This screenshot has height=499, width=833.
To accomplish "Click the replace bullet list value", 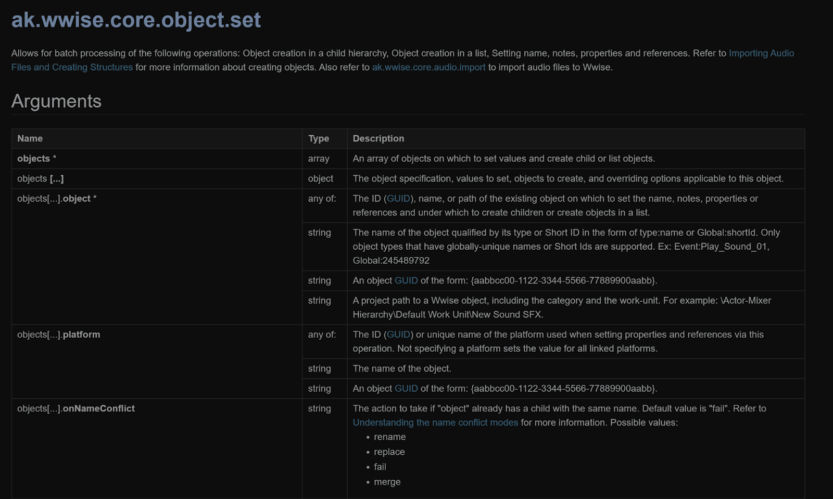I will [x=389, y=452].
